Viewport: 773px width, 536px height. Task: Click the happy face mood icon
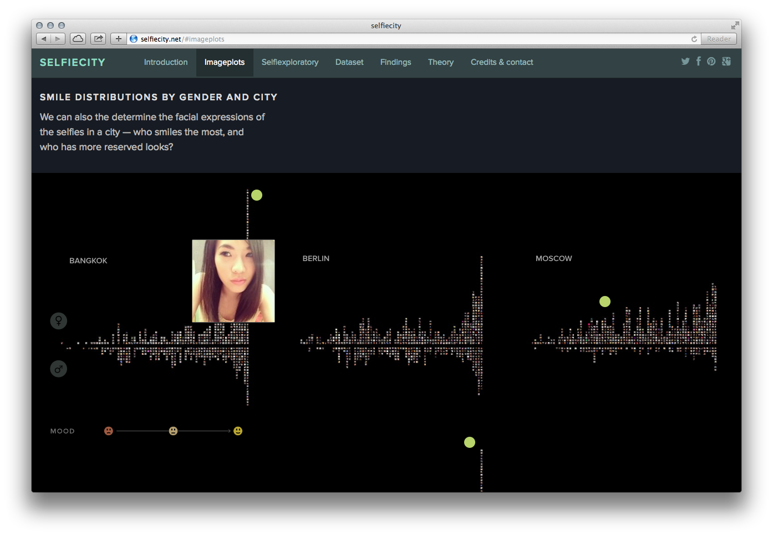point(238,431)
